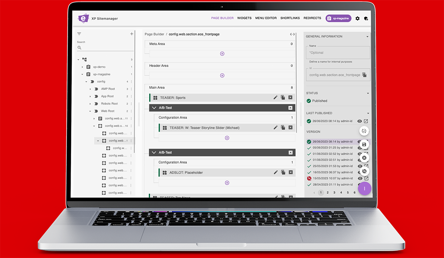Edit the TEASER: Sports widget with pencil icon

275,98
